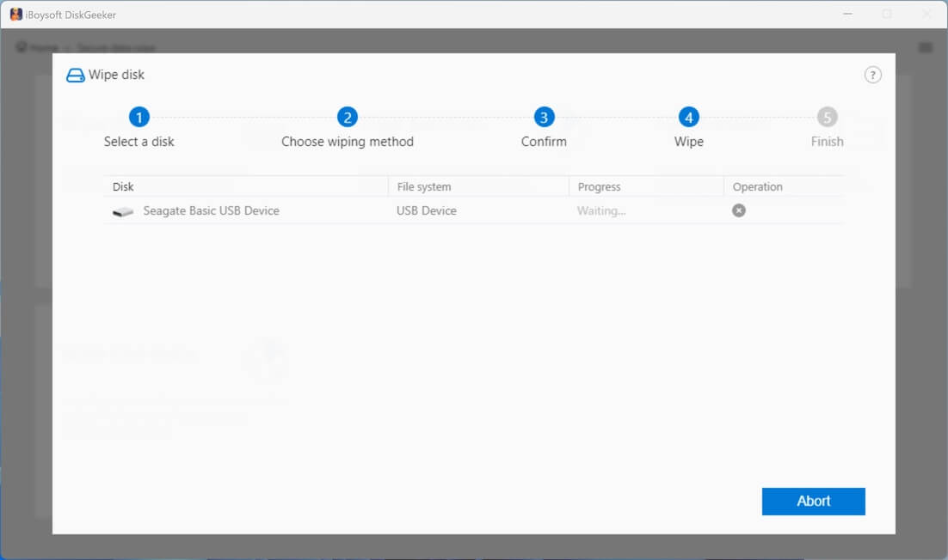This screenshot has width=948, height=560.
Task: Click the 'USB Device' file system cell
Action: tap(426, 210)
